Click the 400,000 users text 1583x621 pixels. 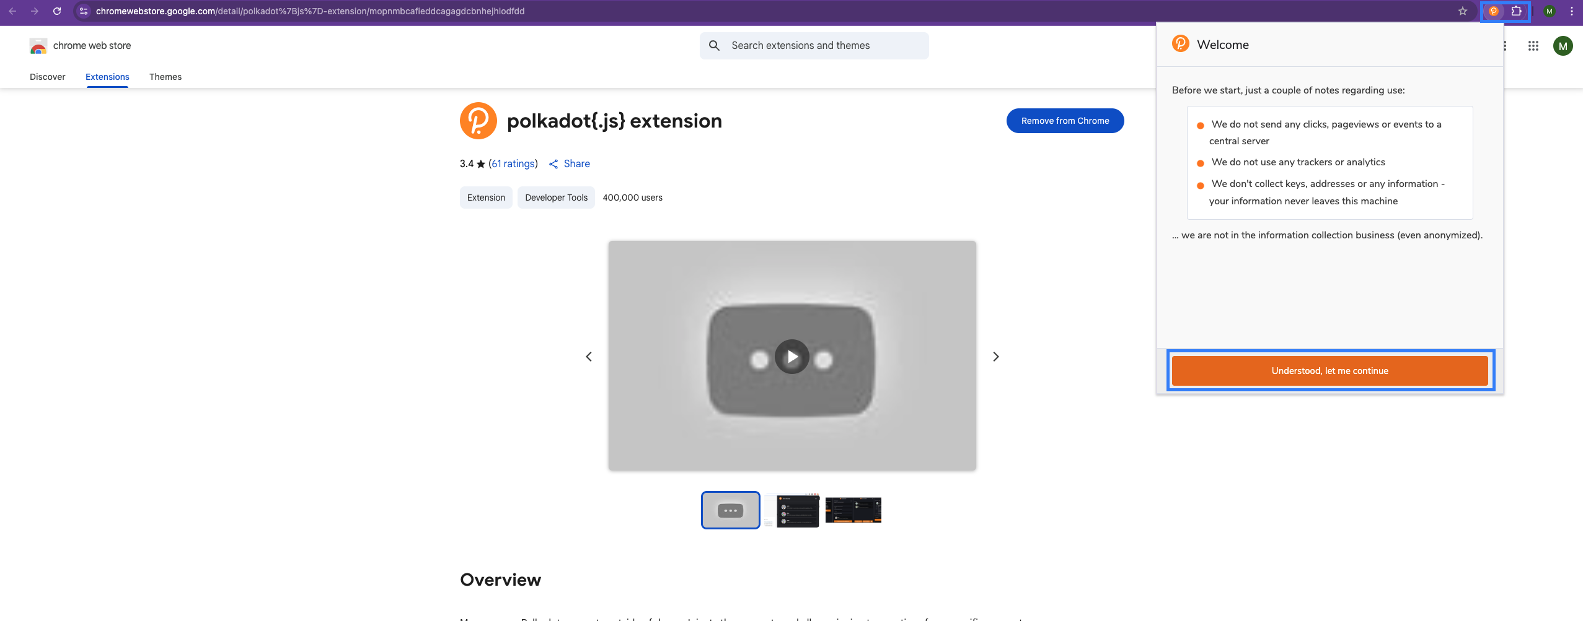tap(632, 198)
